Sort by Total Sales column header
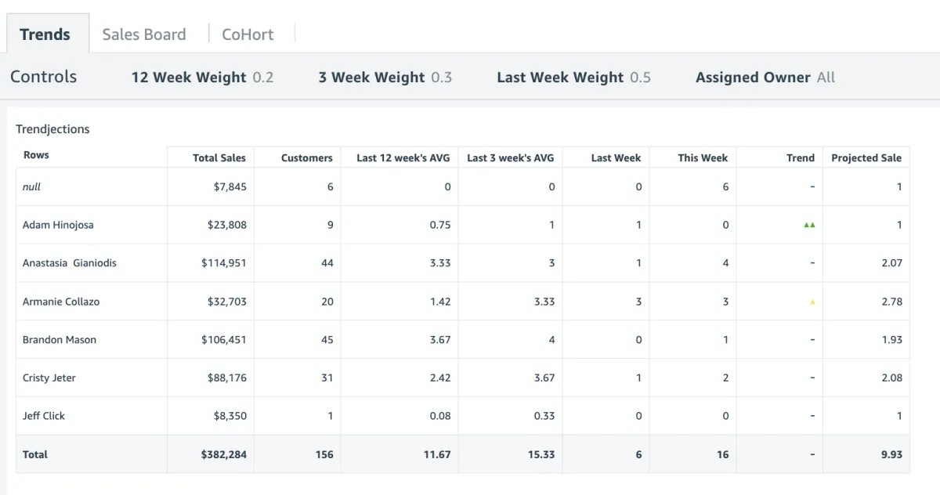The image size is (940, 495). pos(219,158)
